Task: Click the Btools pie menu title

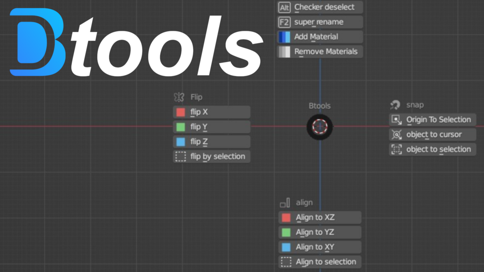Action: click(x=319, y=106)
